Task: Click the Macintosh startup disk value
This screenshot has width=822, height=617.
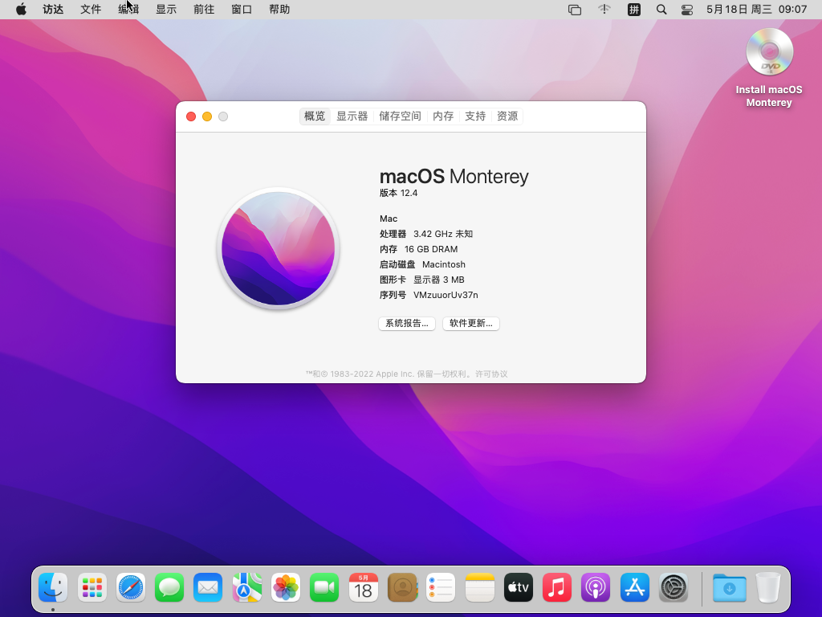Action: (443, 264)
